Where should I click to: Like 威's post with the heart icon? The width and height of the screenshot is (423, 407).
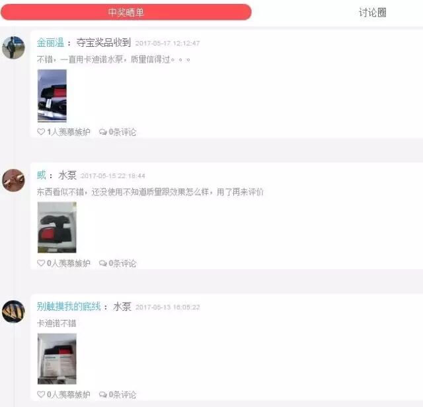41,263
